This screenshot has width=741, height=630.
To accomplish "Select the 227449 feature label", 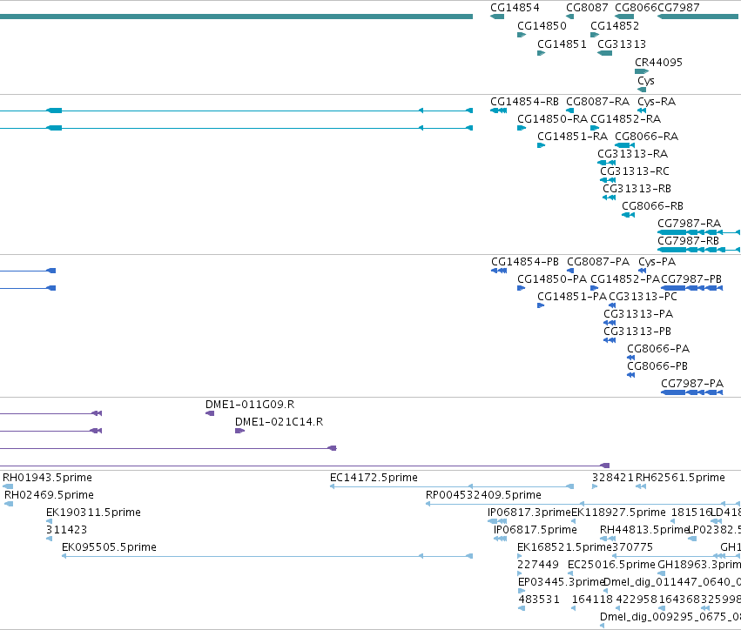I will 538,565.
